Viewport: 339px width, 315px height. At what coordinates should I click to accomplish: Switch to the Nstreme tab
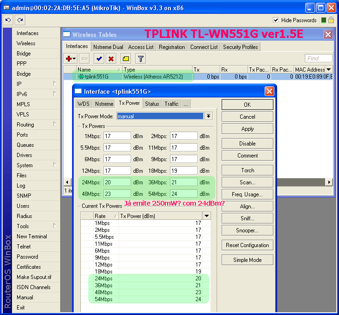click(104, 104)
